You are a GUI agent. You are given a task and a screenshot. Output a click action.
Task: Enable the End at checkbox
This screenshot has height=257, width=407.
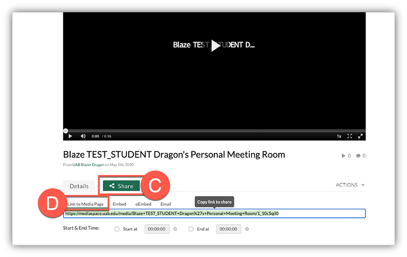pyautogui.click(x=191, y=229)
